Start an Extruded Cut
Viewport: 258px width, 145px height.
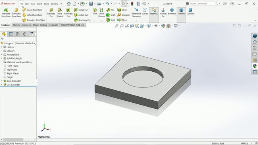point(51,12)
